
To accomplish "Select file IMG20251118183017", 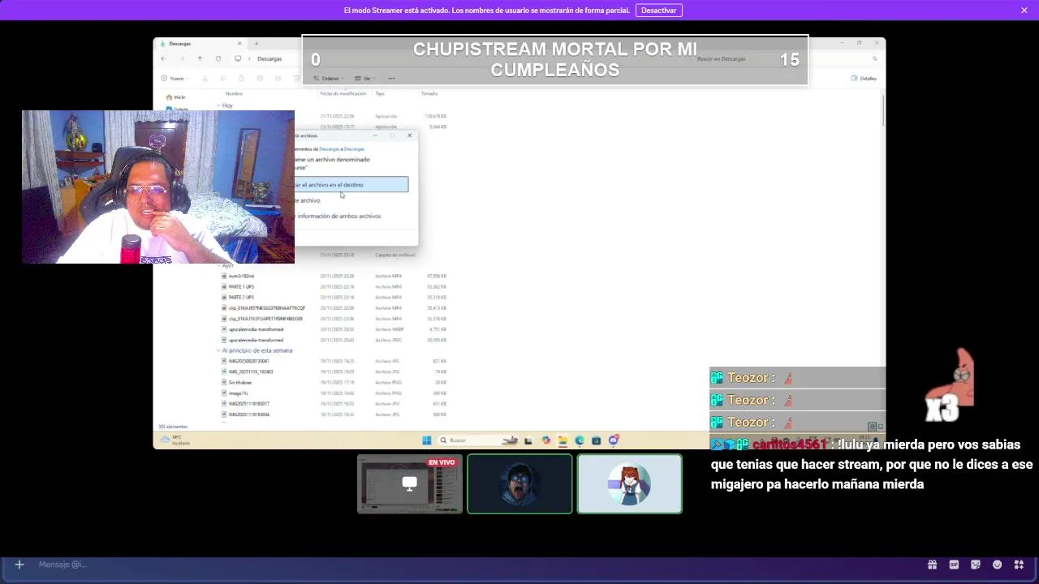I will 248,403.
